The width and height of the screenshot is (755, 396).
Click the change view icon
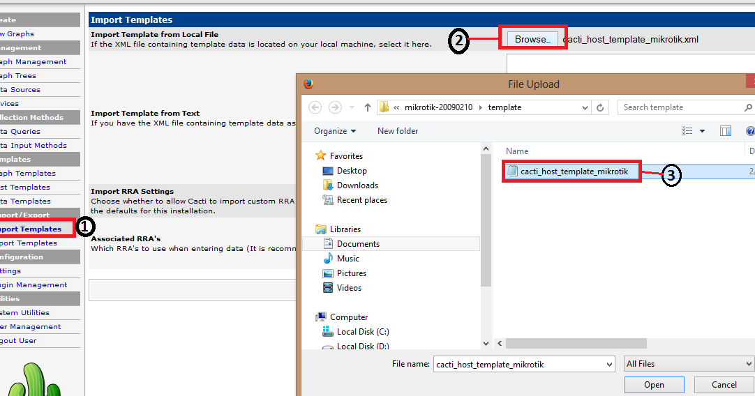click(x=687, y=131)
